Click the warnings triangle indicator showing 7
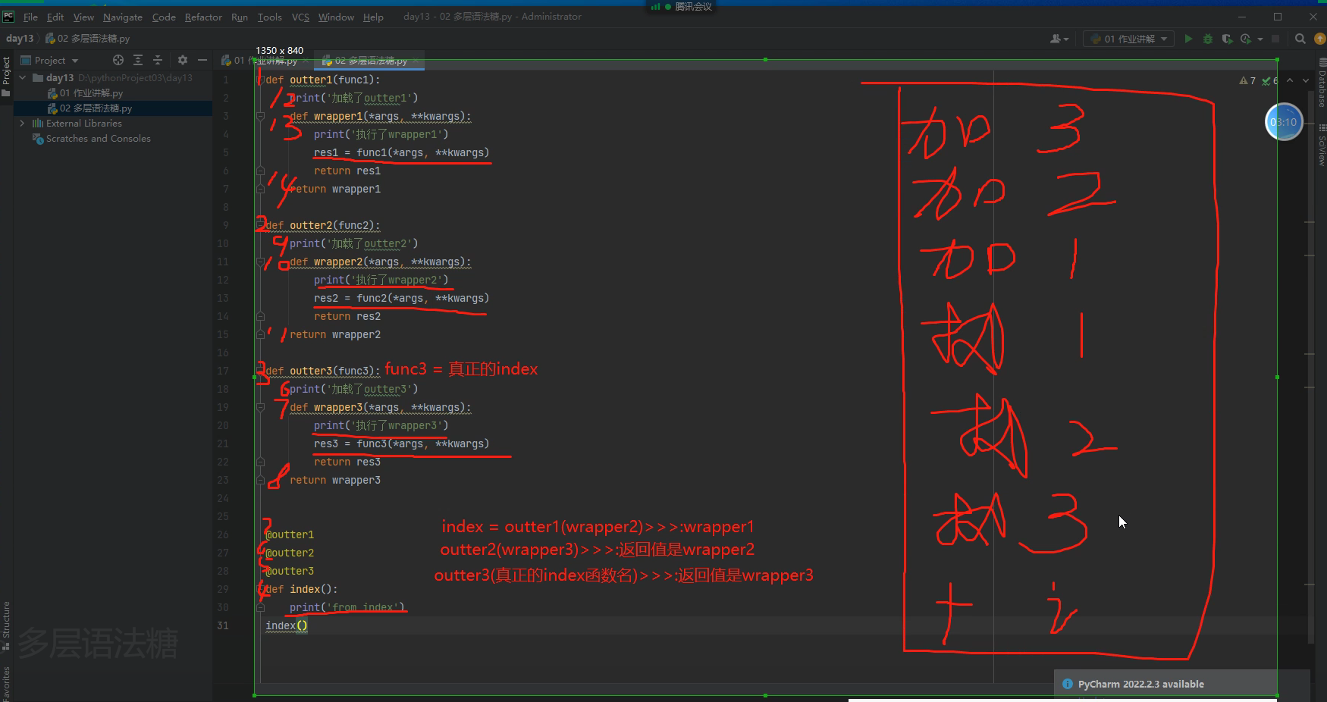 click(x=1247, y=80)
